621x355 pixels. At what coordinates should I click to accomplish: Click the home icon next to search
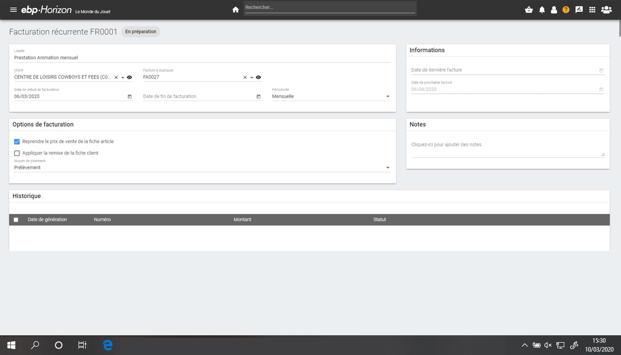[235, 9]
